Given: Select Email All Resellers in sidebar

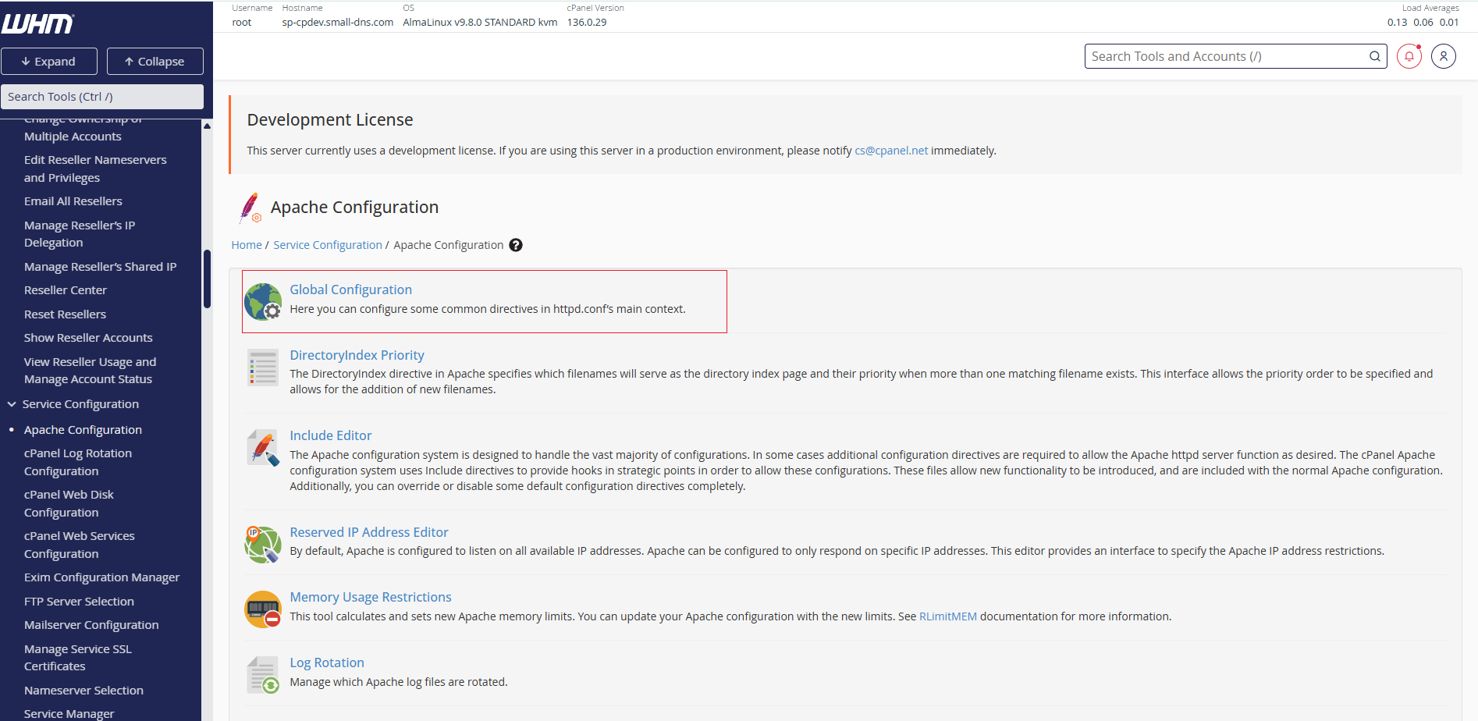Looking at the screenshot, I should coord(73,201).
